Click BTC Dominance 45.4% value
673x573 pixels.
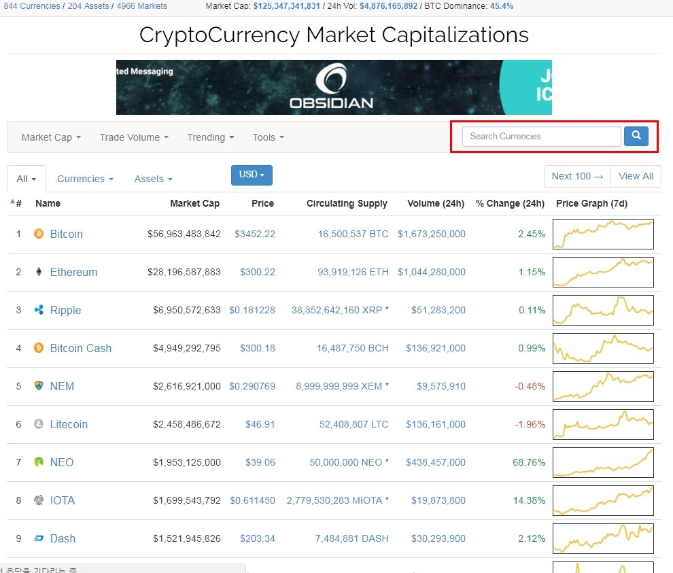point(502,6)
